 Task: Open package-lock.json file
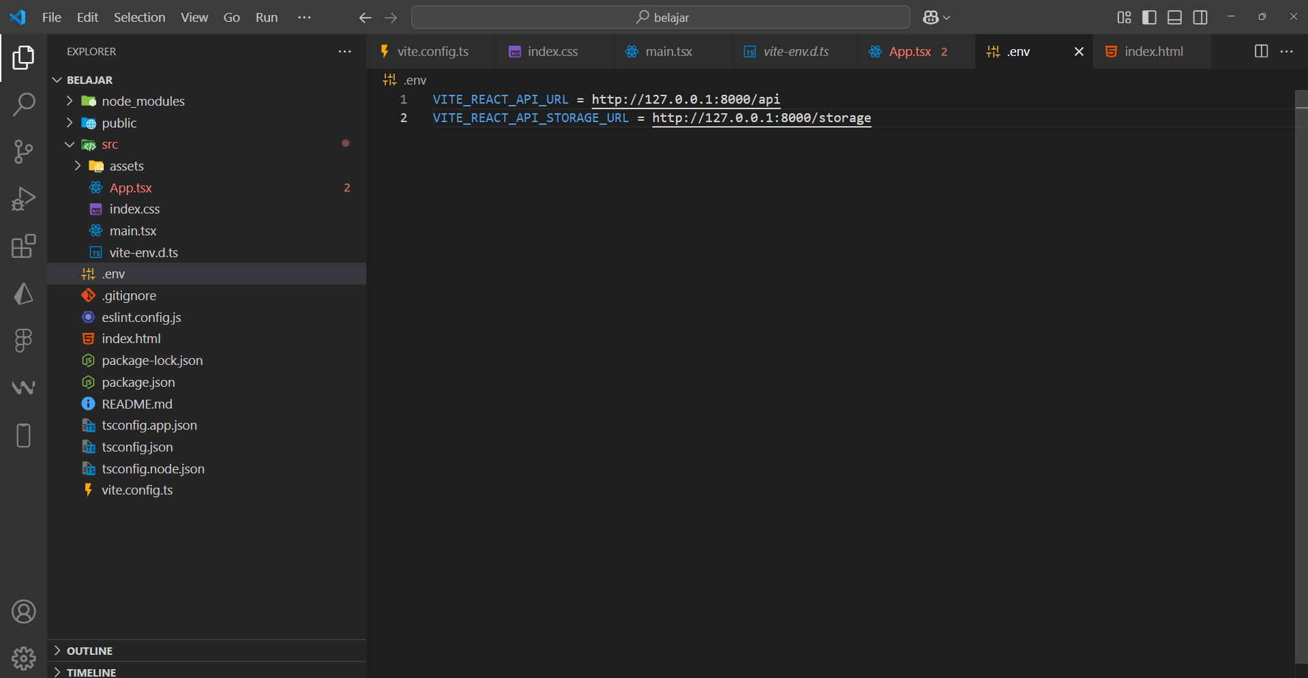(207, 360)
